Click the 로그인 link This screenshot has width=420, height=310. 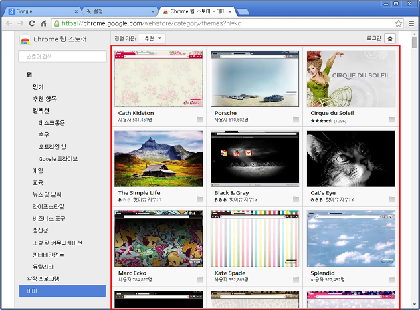point(374,38)
